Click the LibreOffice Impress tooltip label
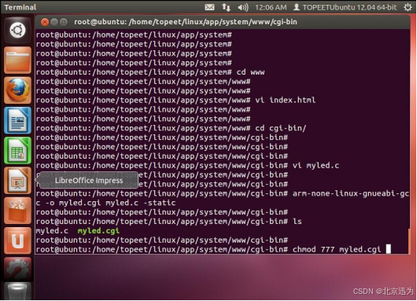The width and height of the screenshot is (417, 301). (x=89, y=181)
